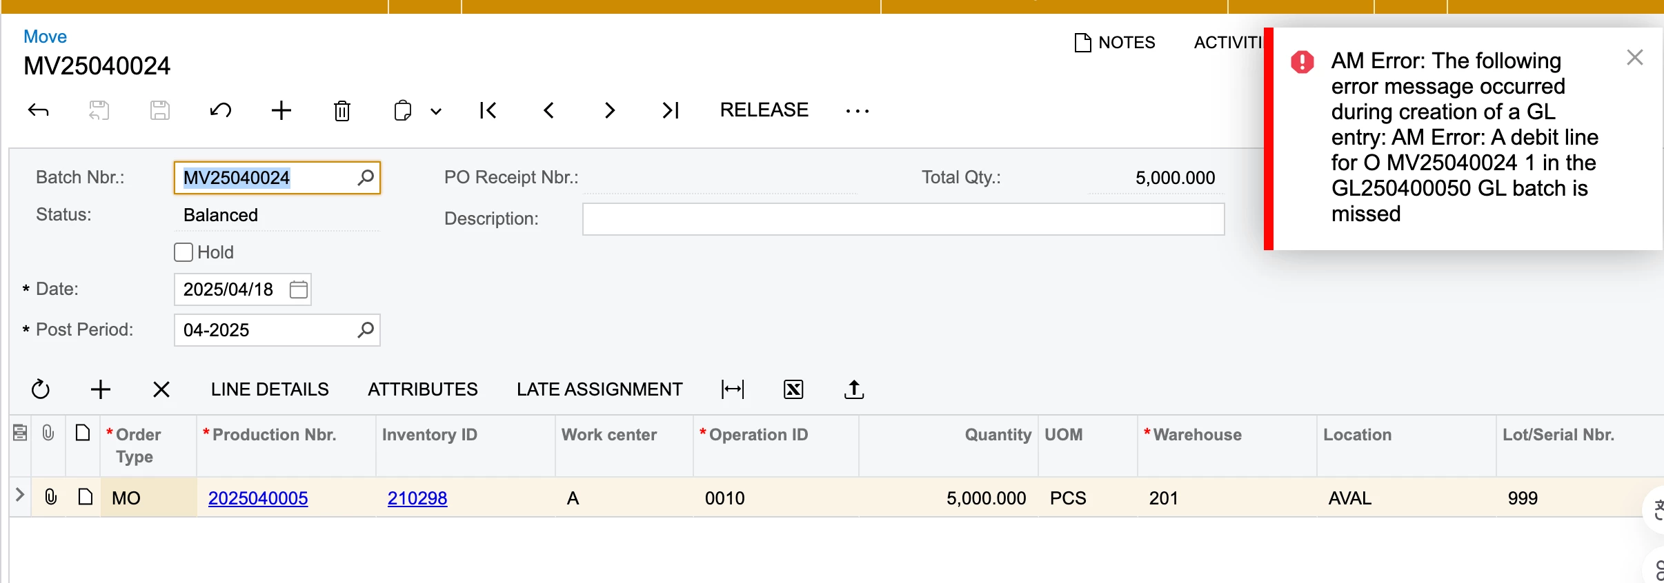This screenshot has height=583, width=1664.
Task: Click the fit-to-screen columns icon
Action: click(733, 389)
